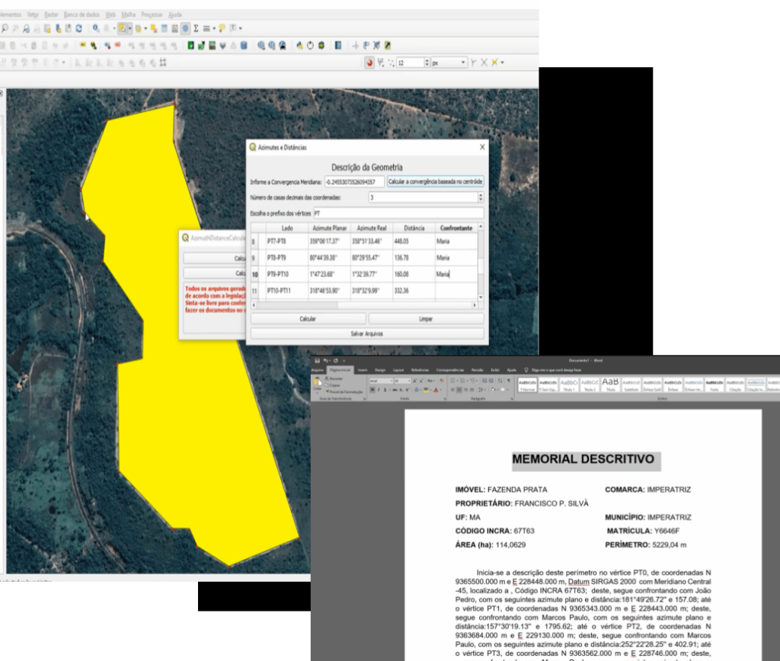
Task: Select the Título 1 heading style
Action: tap(568, 385)
